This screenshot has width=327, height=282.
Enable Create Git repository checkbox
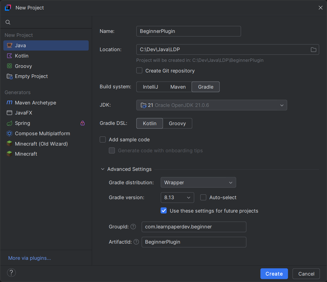pos(139,71)
